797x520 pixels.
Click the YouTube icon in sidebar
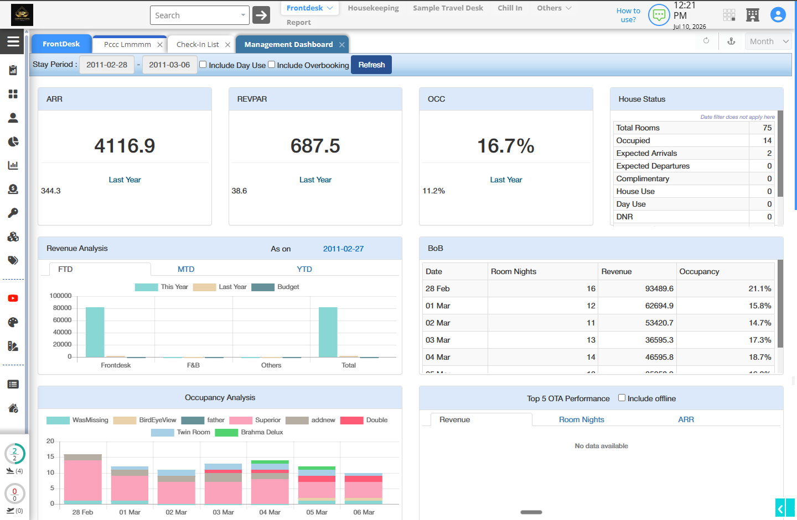pos(13,298)
